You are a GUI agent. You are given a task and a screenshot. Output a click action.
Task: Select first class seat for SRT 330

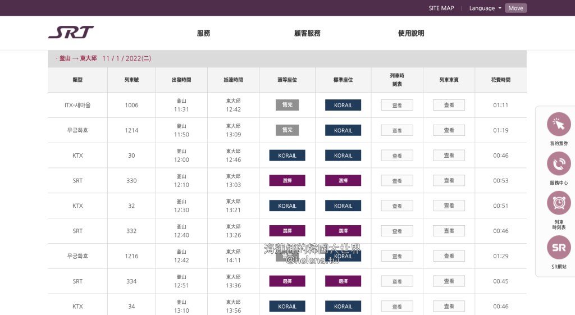click(287, 181)
